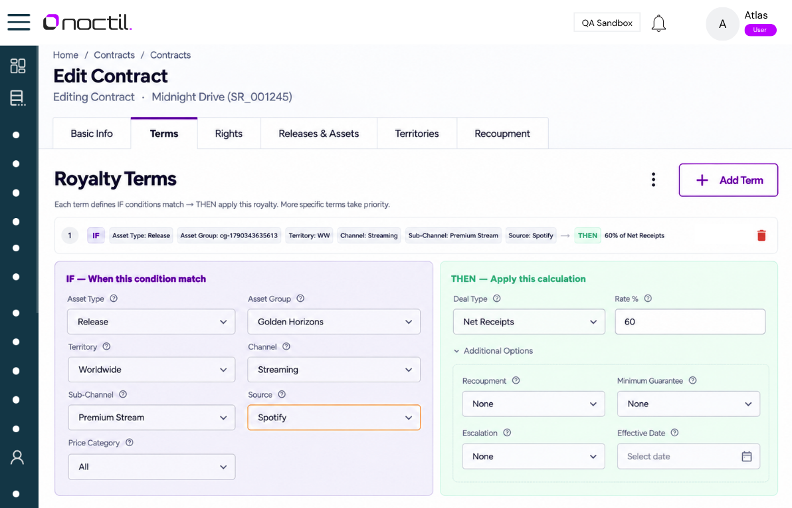The width and height of the screenshot is (792, 508).
Task: Click the Deal Type help icon
Action: (497, 299)
